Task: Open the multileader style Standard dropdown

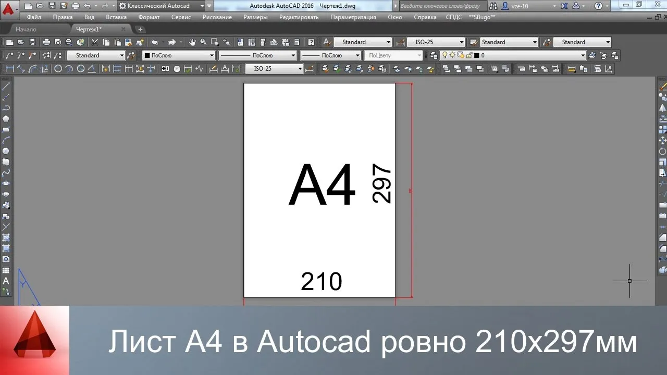Action: [583, 42]
